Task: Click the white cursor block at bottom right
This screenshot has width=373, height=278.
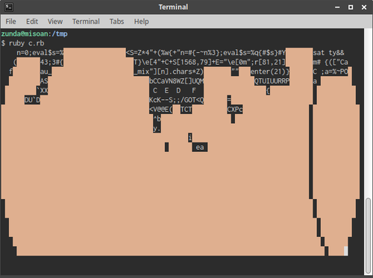Action: pos(345,251)
